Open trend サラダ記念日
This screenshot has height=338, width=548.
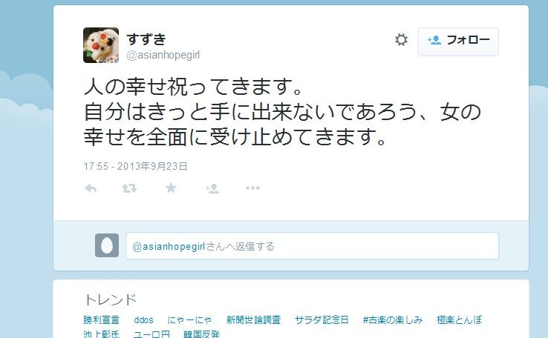coord(322,320)
